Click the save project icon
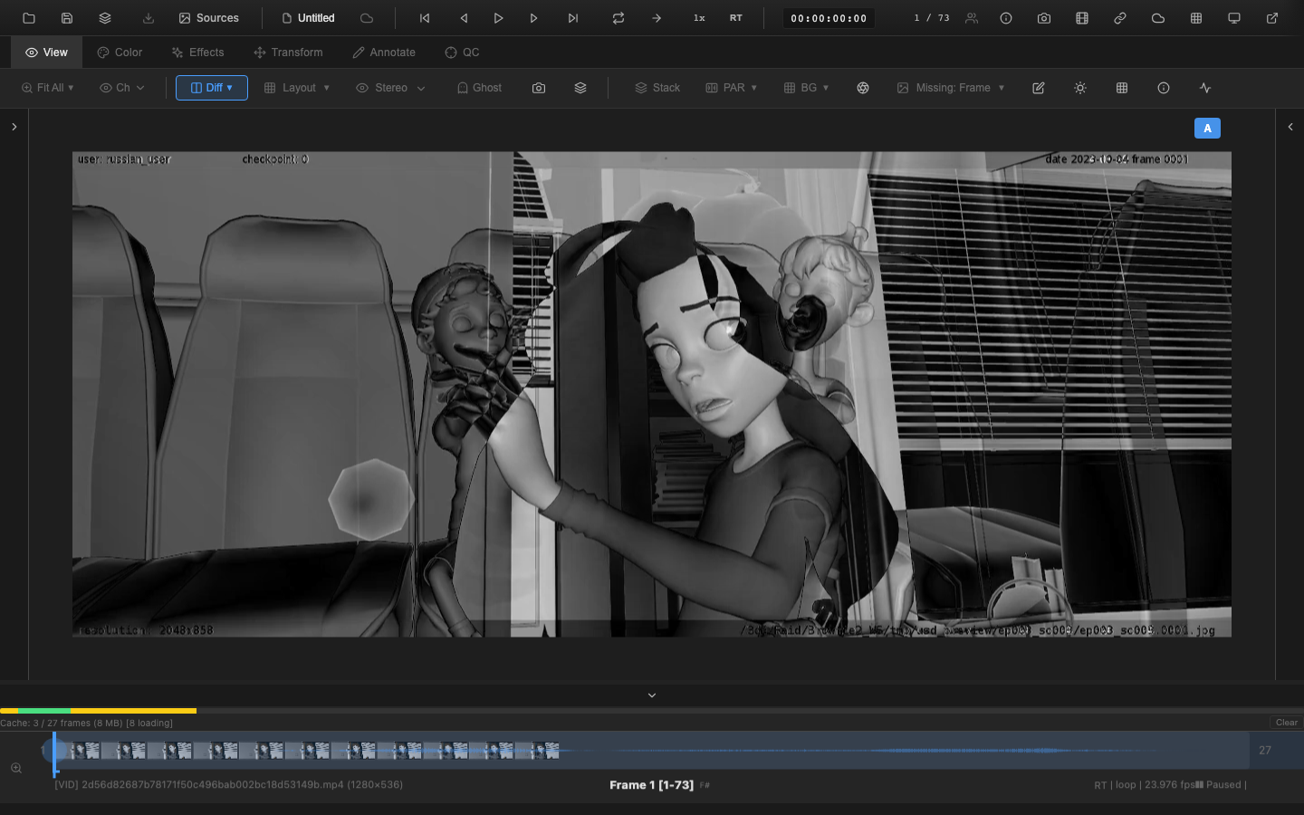 (67, 18)
